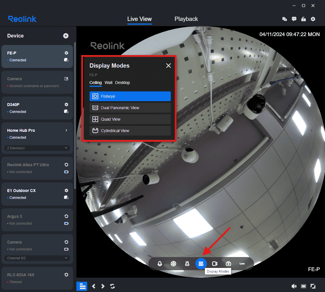Click the Reolink logo in header
The width and height of the screenshot is (325, 292).
(22, 19)
